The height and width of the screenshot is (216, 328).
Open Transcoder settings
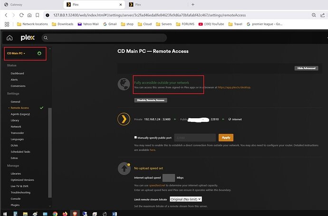click(x=18, y=133)
